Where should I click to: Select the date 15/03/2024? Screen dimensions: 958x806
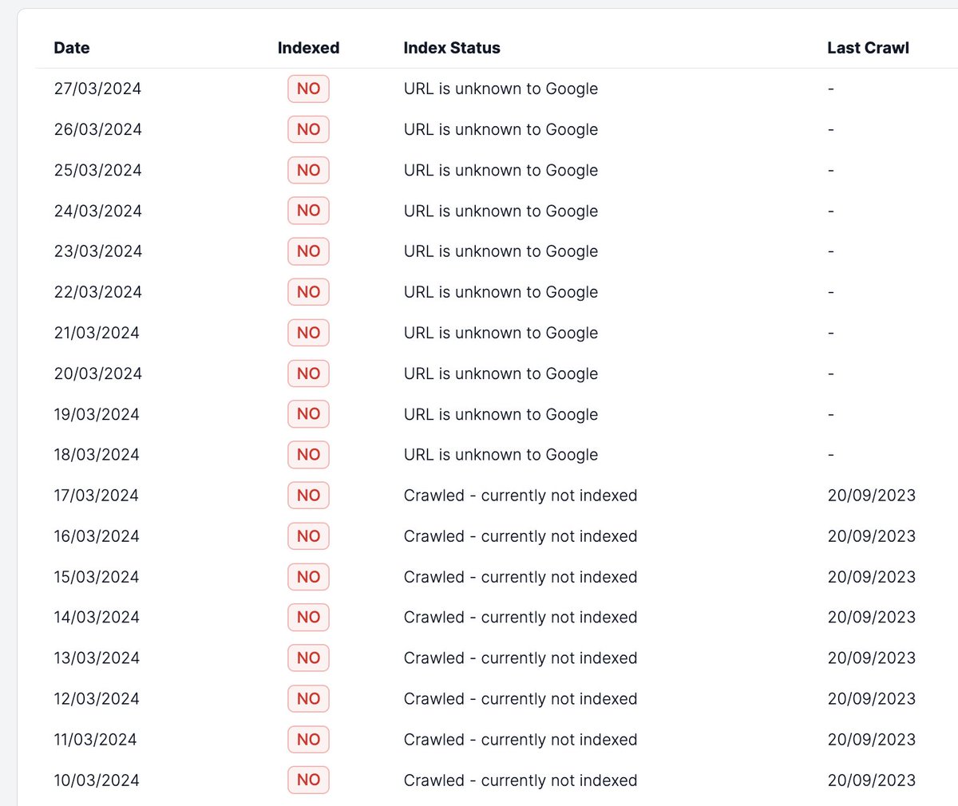point(97,577)
